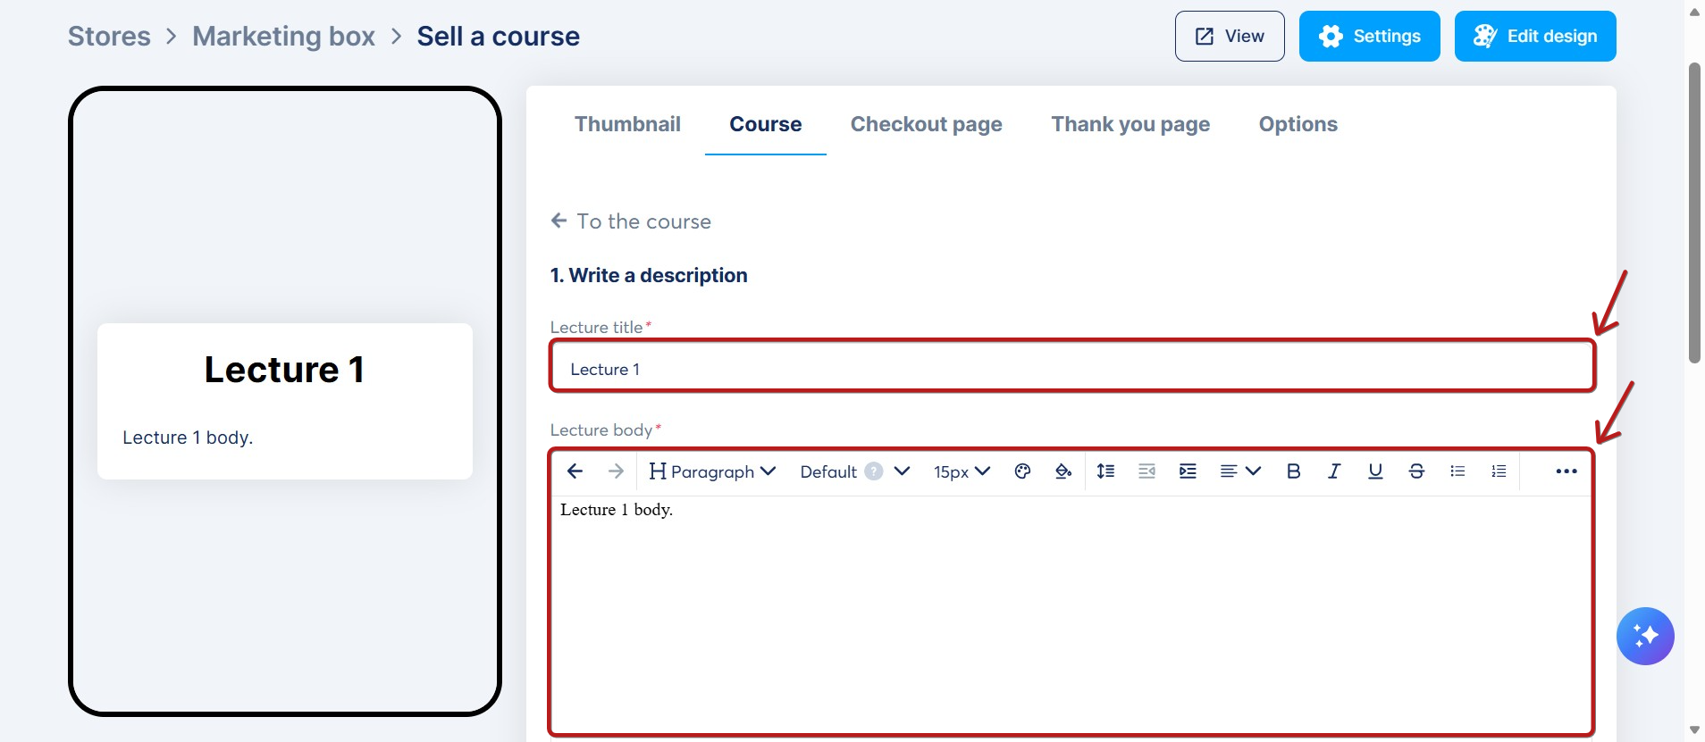
Task: Navigate to Marketing box breadcrumb
Action: pos(284,36)
